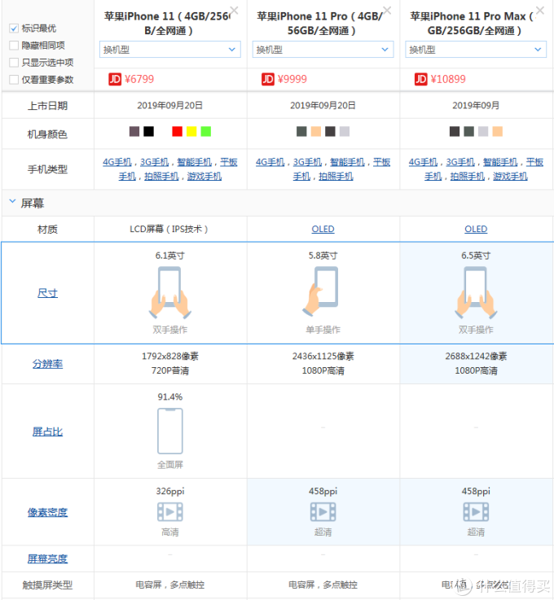
Task: Click the JD icon beside ¥10899
Action: (420, 79)
